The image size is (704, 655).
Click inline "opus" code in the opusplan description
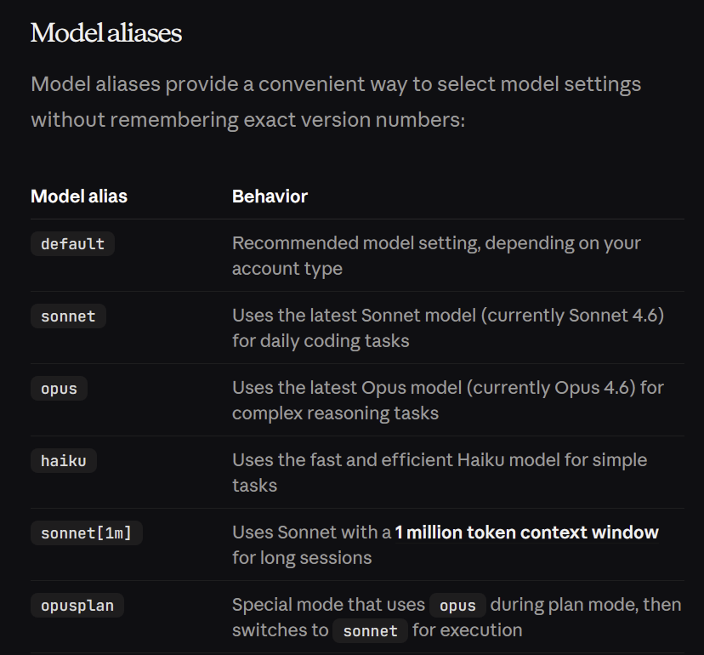point(457,606)
